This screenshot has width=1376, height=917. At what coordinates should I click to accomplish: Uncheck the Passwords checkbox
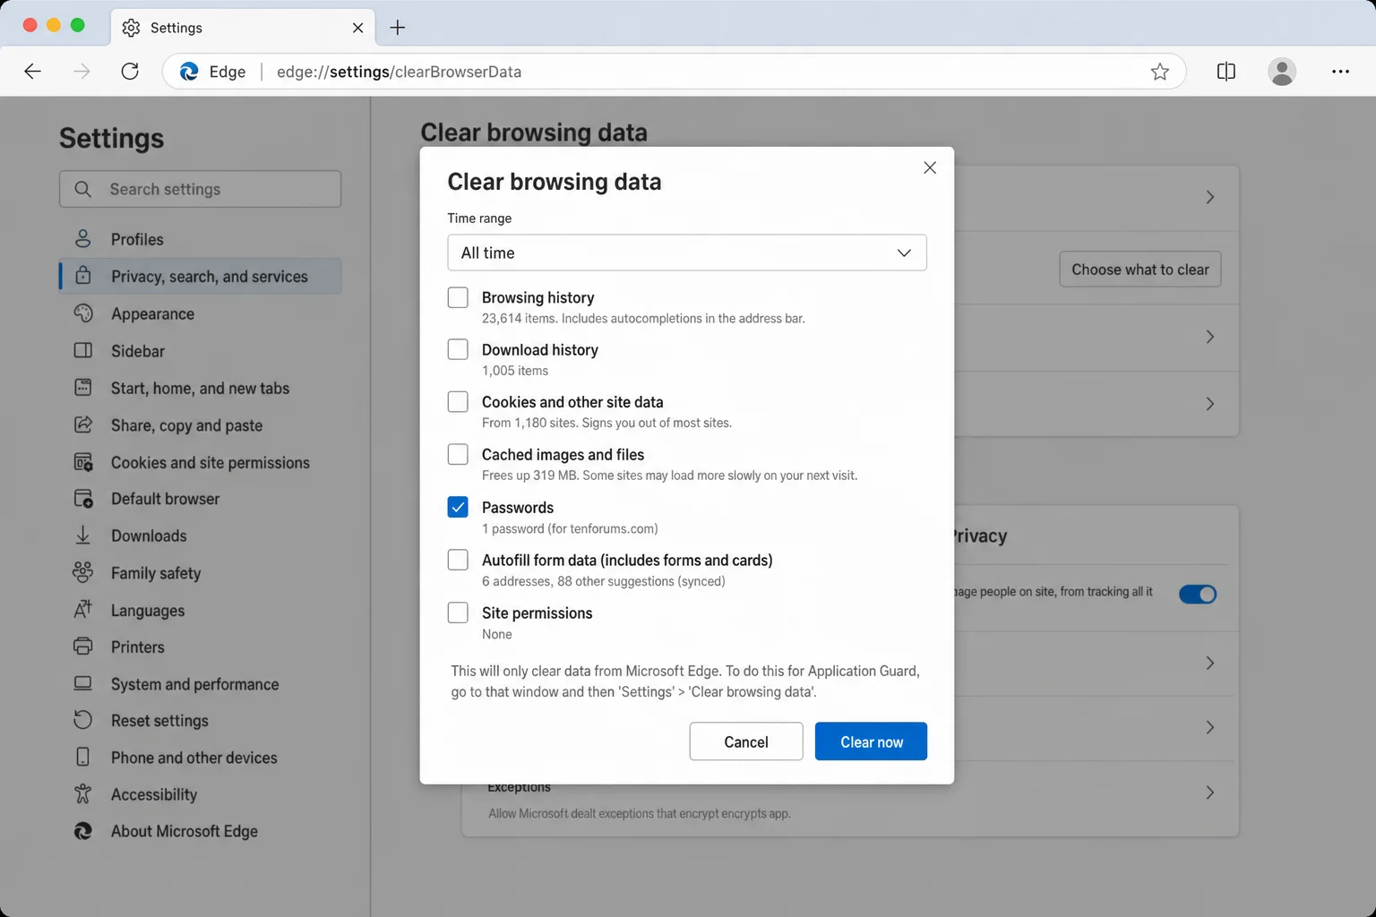coord(458,507)
